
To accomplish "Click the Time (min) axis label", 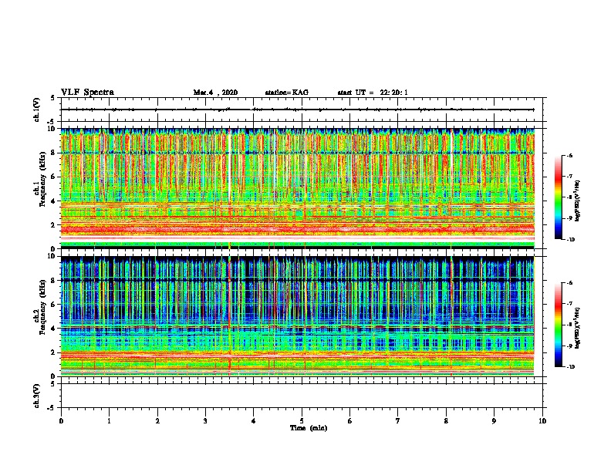I will click(x=309, y=428).
